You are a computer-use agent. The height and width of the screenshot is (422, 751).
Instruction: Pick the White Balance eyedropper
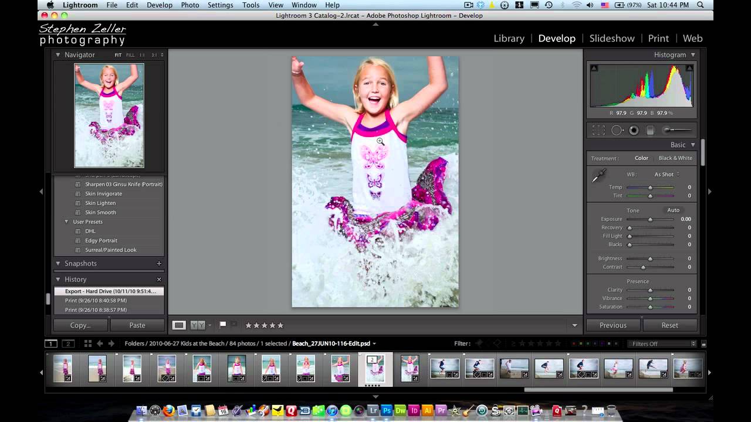(598, 175)
